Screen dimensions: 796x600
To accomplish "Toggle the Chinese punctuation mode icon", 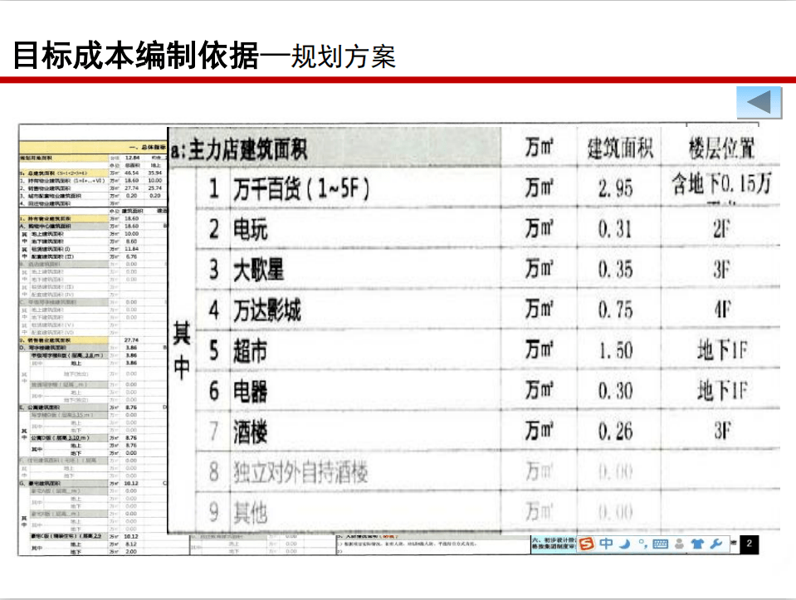I will pyautogui.click(x=642, y=544).
